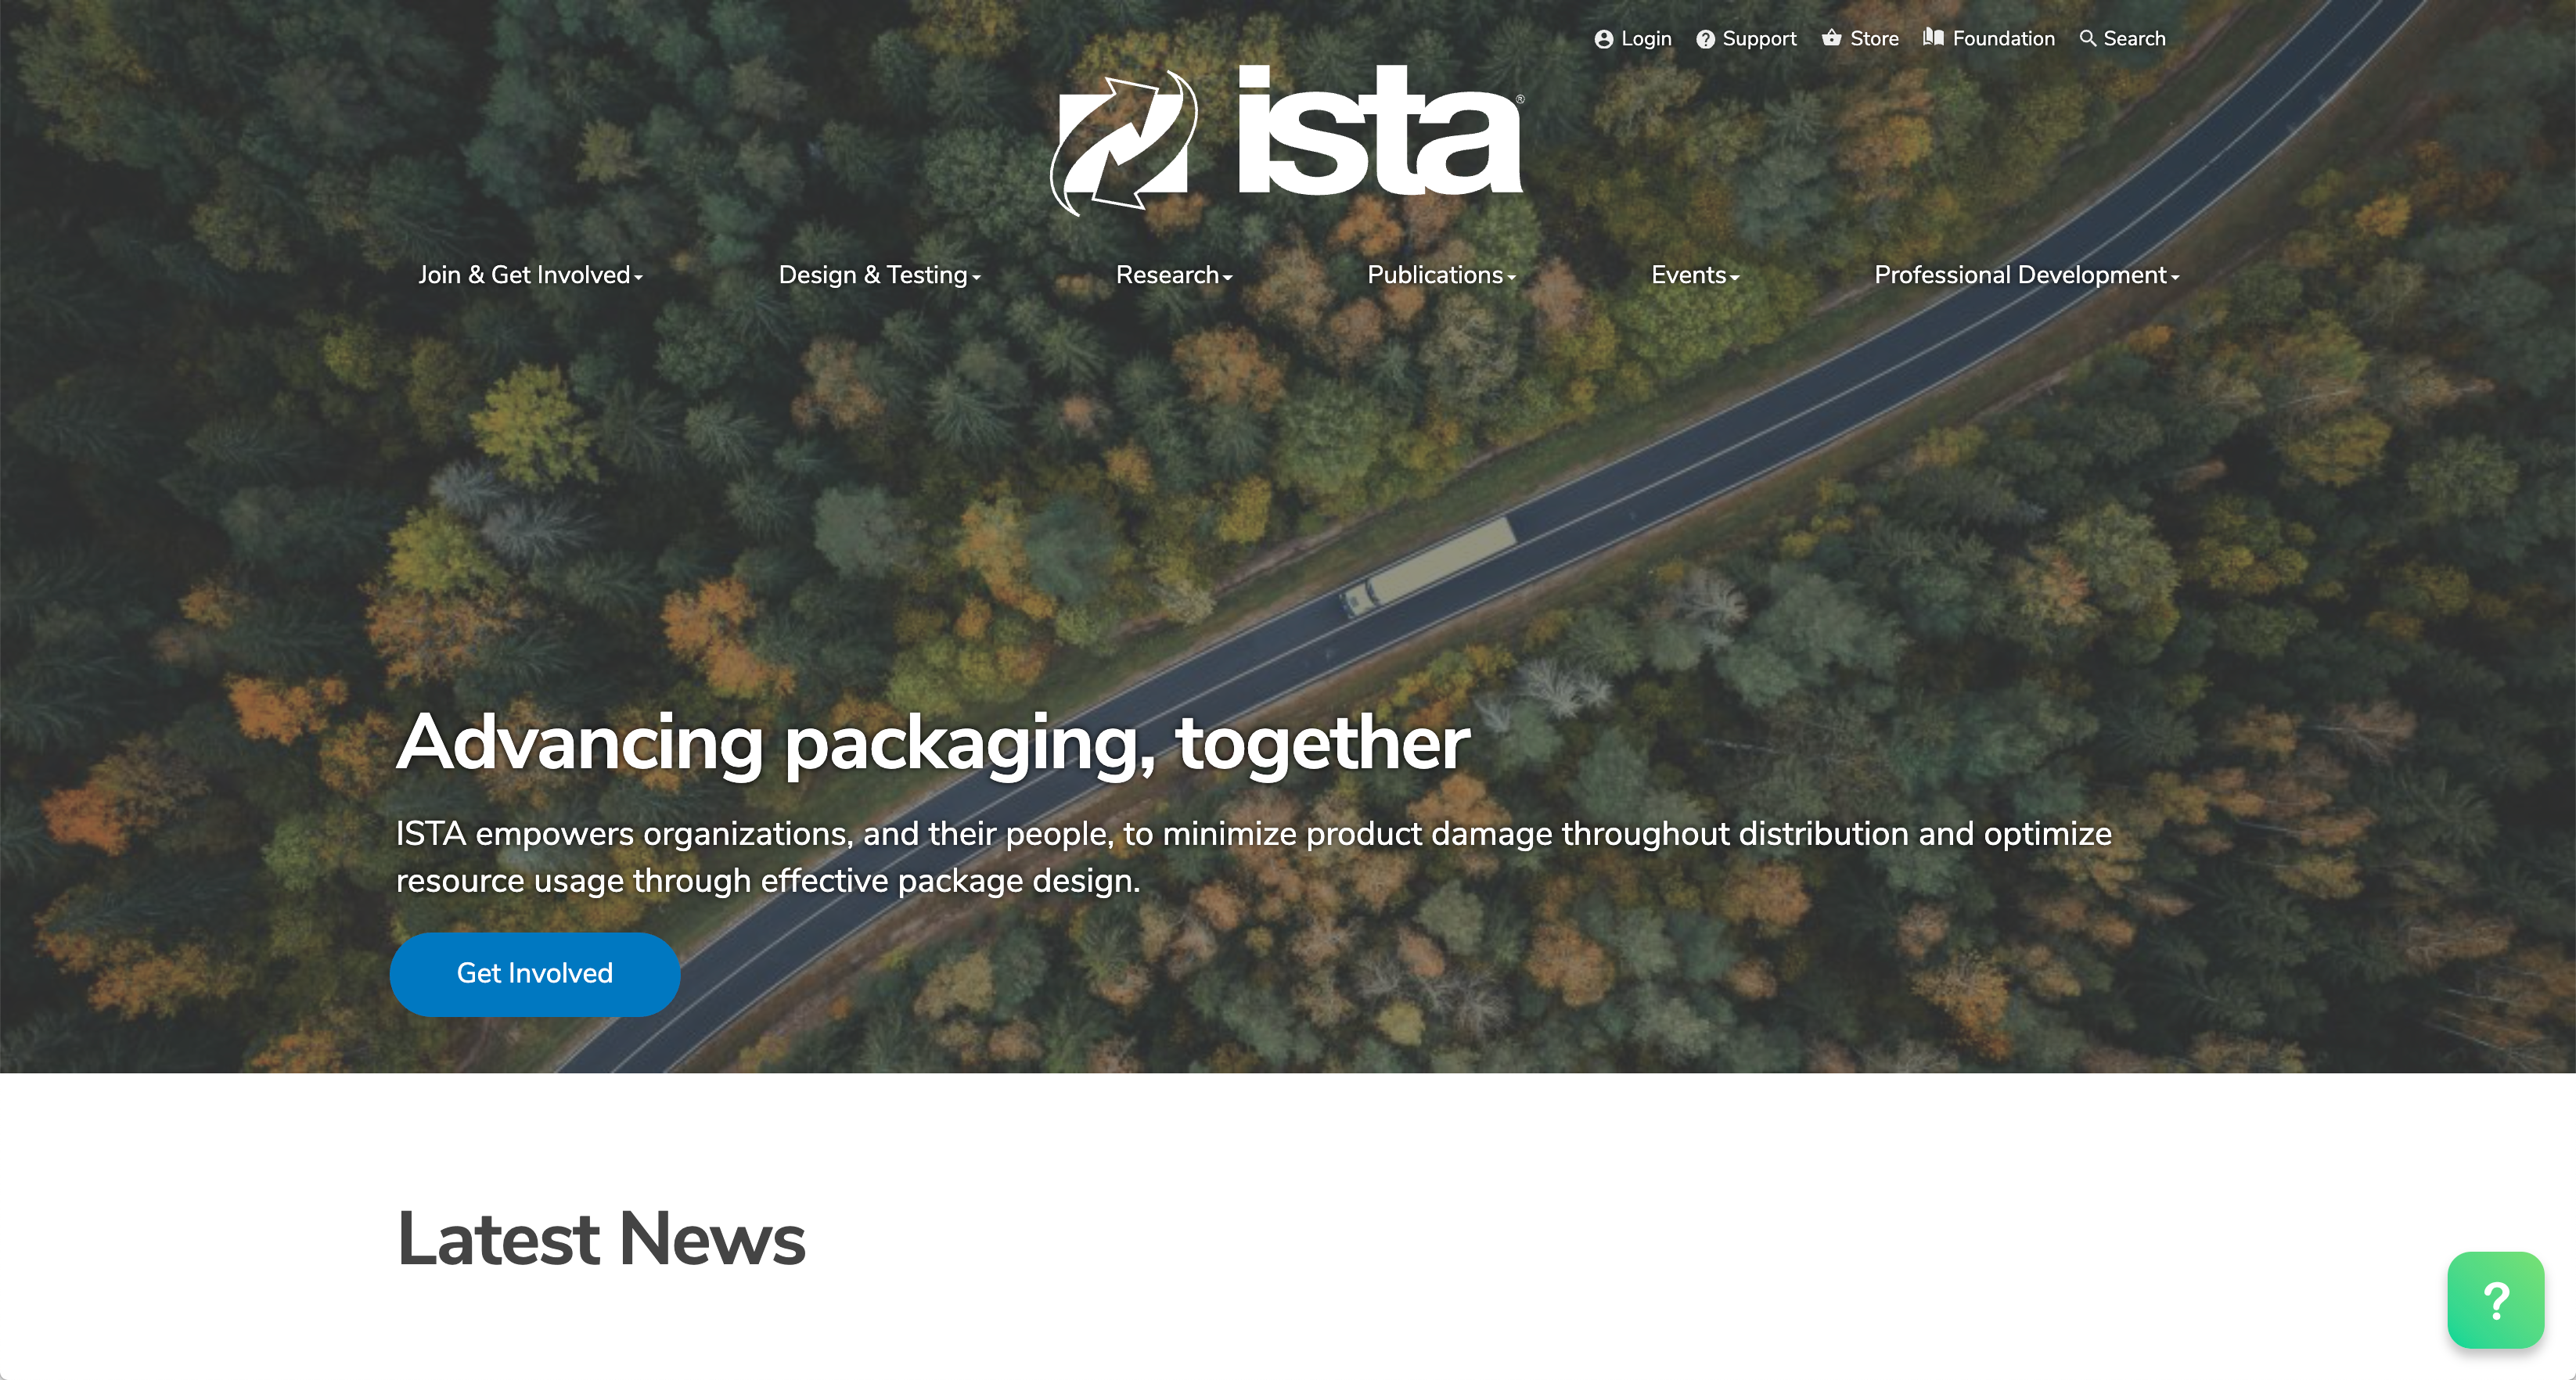Open the Support link text
The image size is (2576, 1380).
pos(1759,39)
